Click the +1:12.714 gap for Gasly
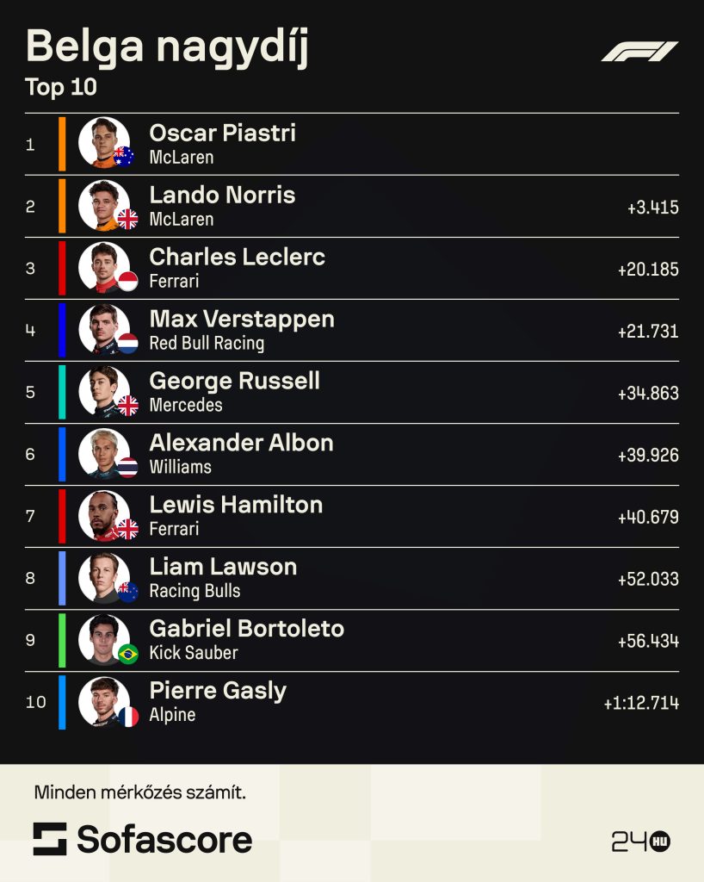The height and width of the screenshot is (882, 704). (x=641, y=703)
